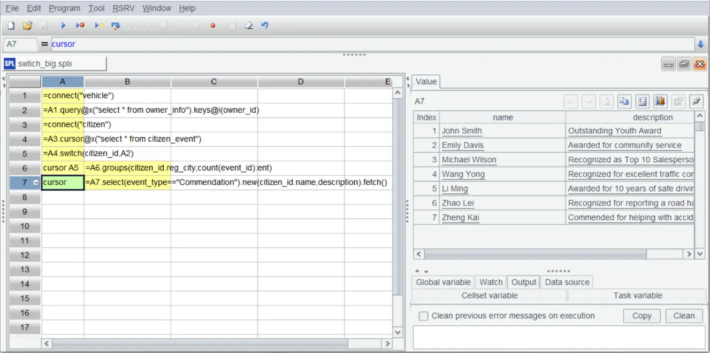710x353 pixels.
Task: Click the description column header
Action: pos(630,117)
